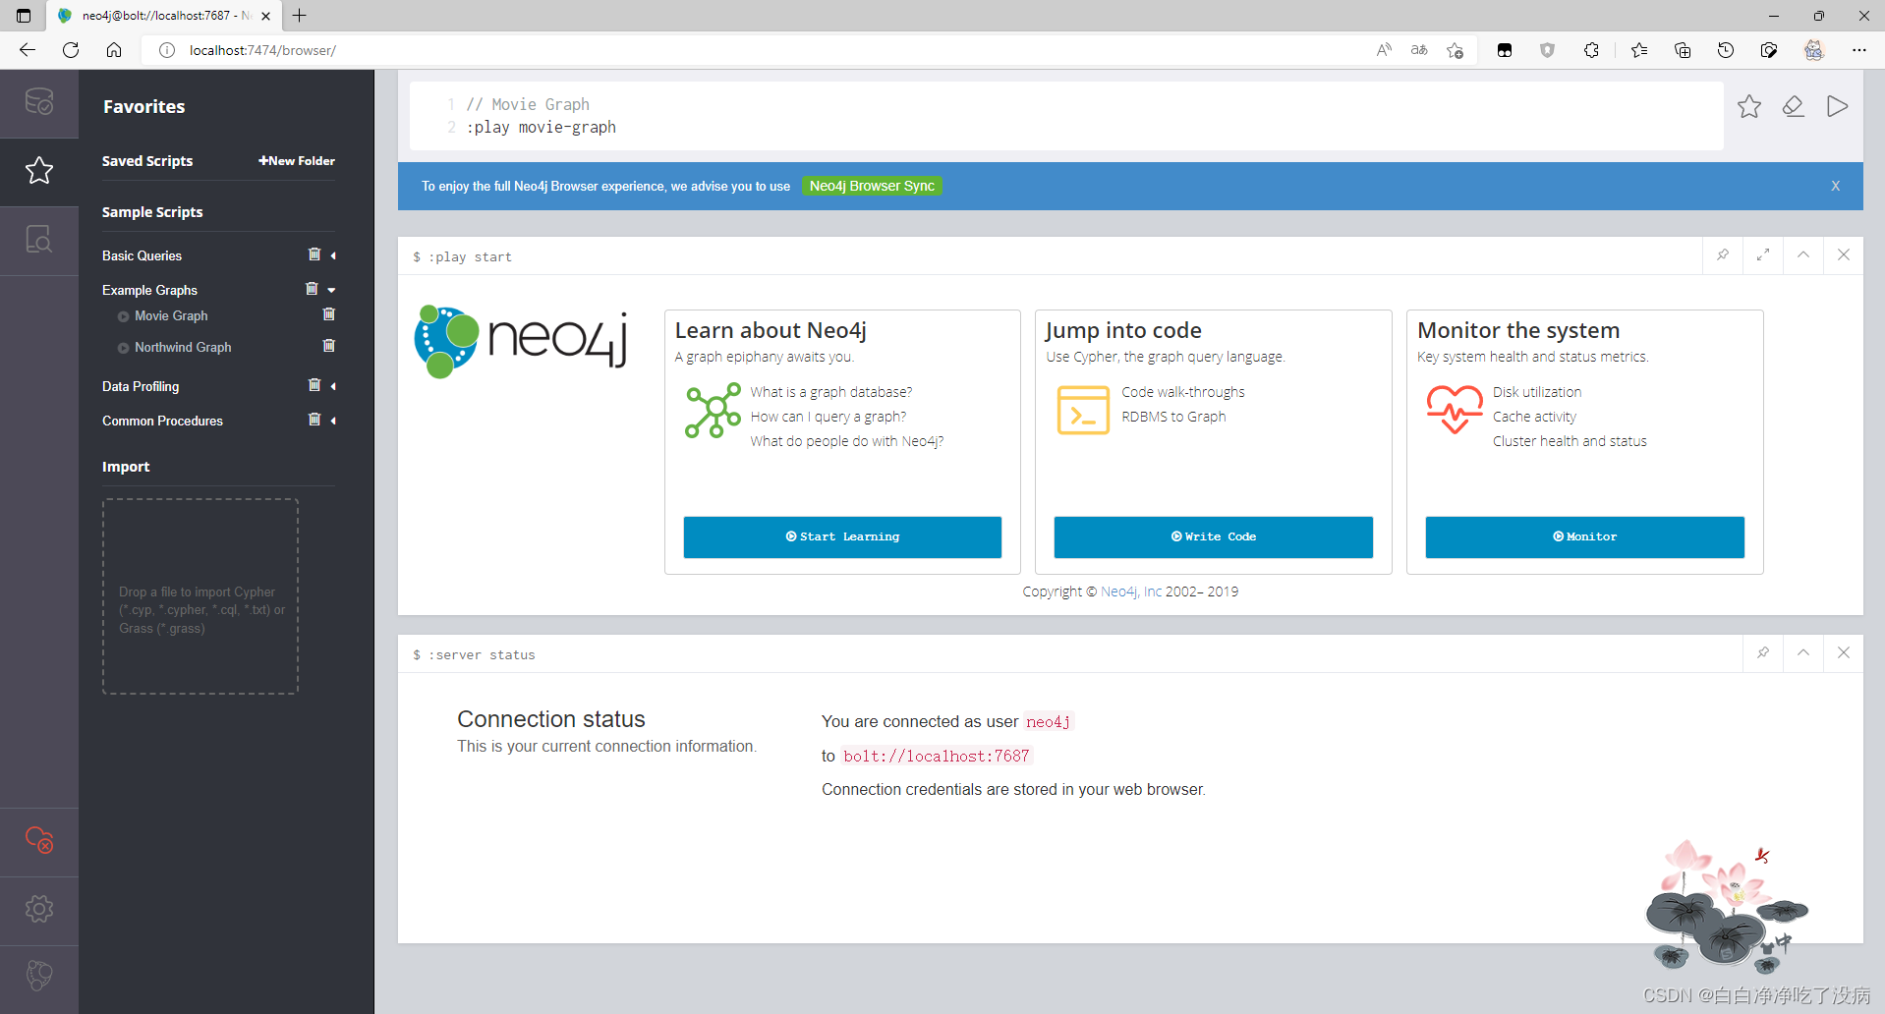Expand the :play start frame fullscreen

click(x=1763, y=255)
